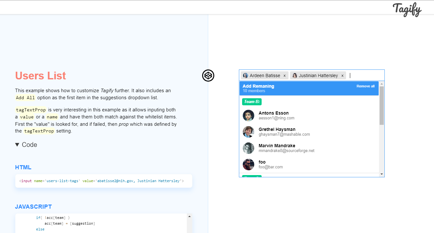The image size is (434, 233).
Task: Click the Users List heading
Action: [41, 76]
